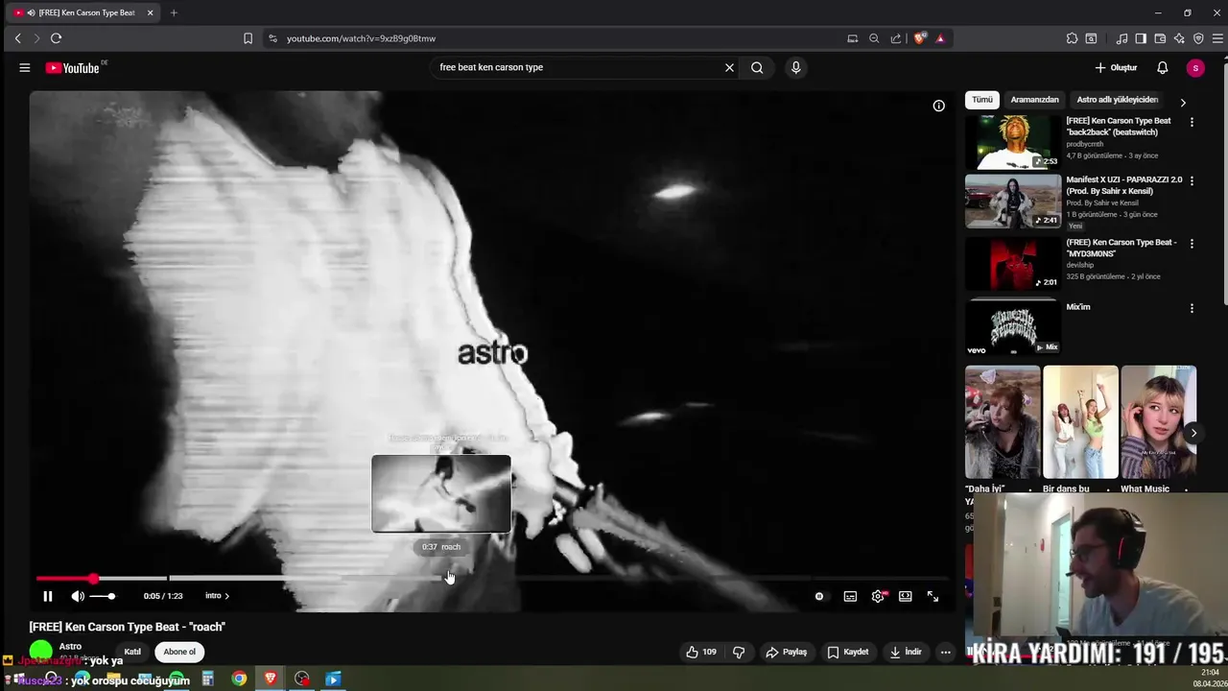Select the Astro adlı yükleyiciden chip
Image resolution: width=1228 pixels, height=691 pixels.
(x=1117, y=100)
